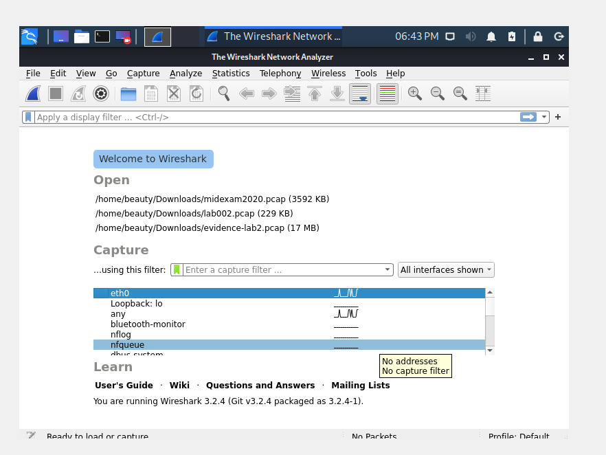Select nflog interface

(289, 335)
